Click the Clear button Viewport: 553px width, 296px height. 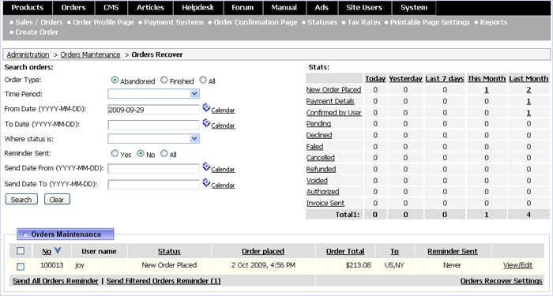pos(57,200)
